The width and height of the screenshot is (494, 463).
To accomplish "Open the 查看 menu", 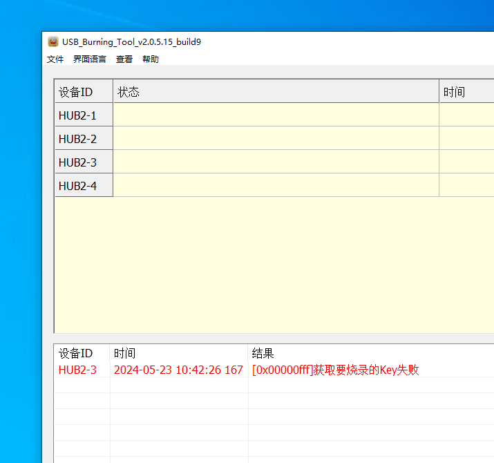I will coord(124,59).
